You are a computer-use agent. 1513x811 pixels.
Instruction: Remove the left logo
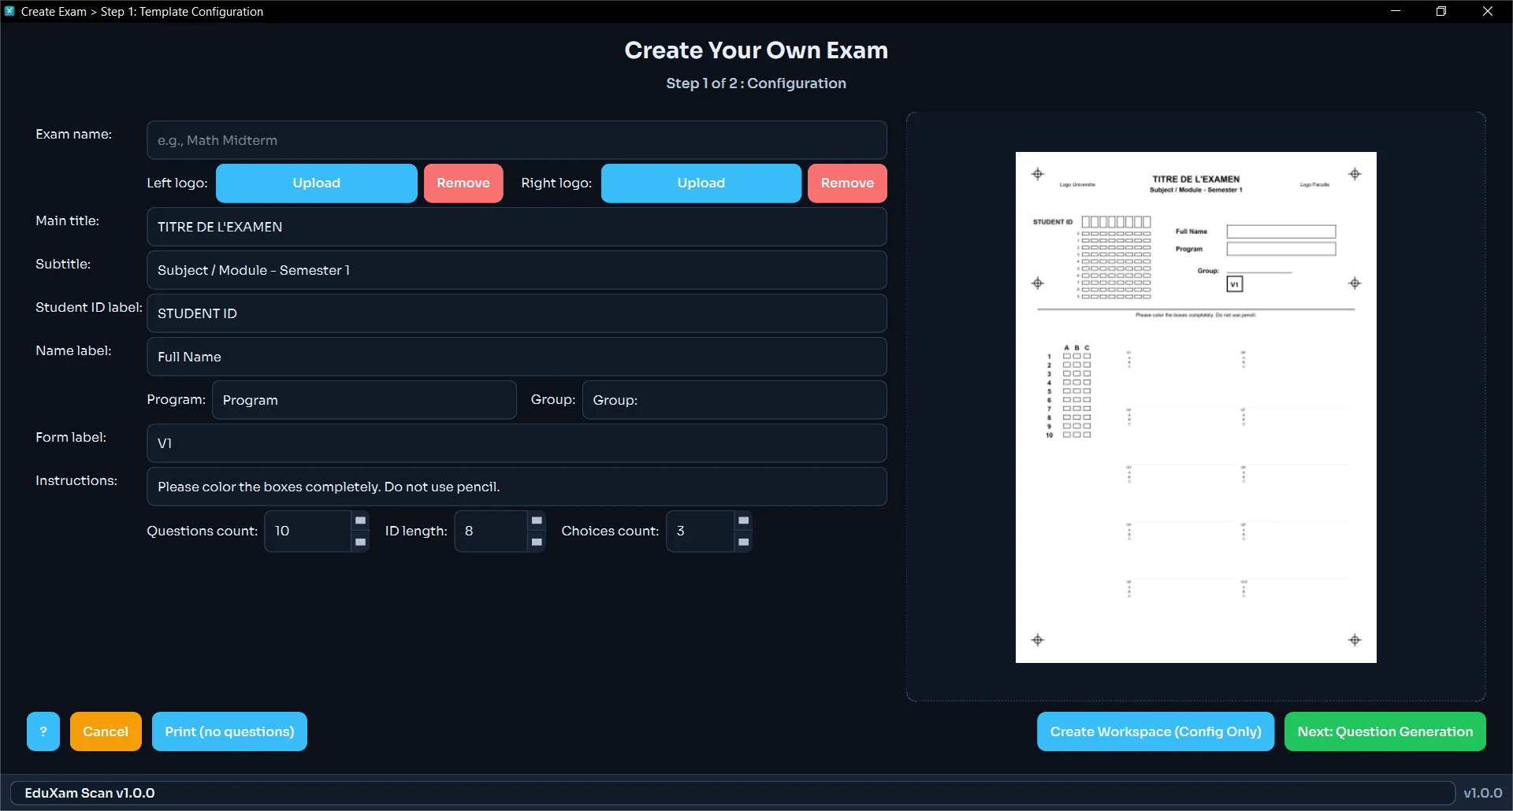click(463, 183)
